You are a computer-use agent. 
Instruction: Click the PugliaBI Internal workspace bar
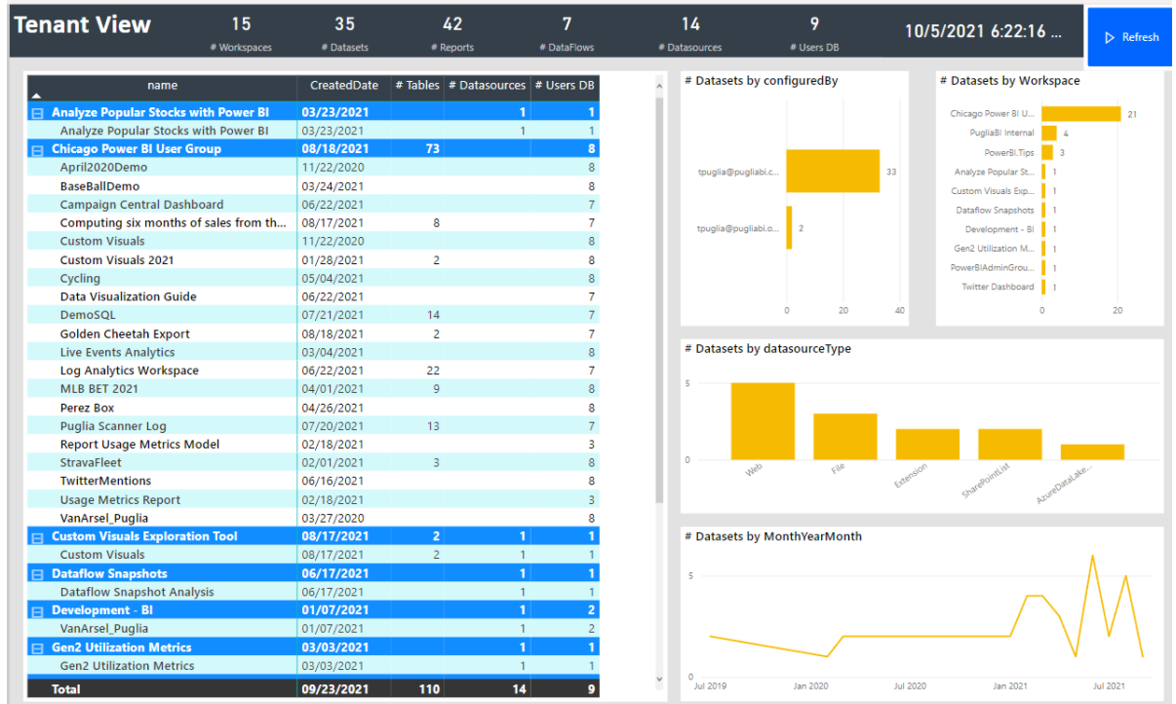pos(1049,134)
